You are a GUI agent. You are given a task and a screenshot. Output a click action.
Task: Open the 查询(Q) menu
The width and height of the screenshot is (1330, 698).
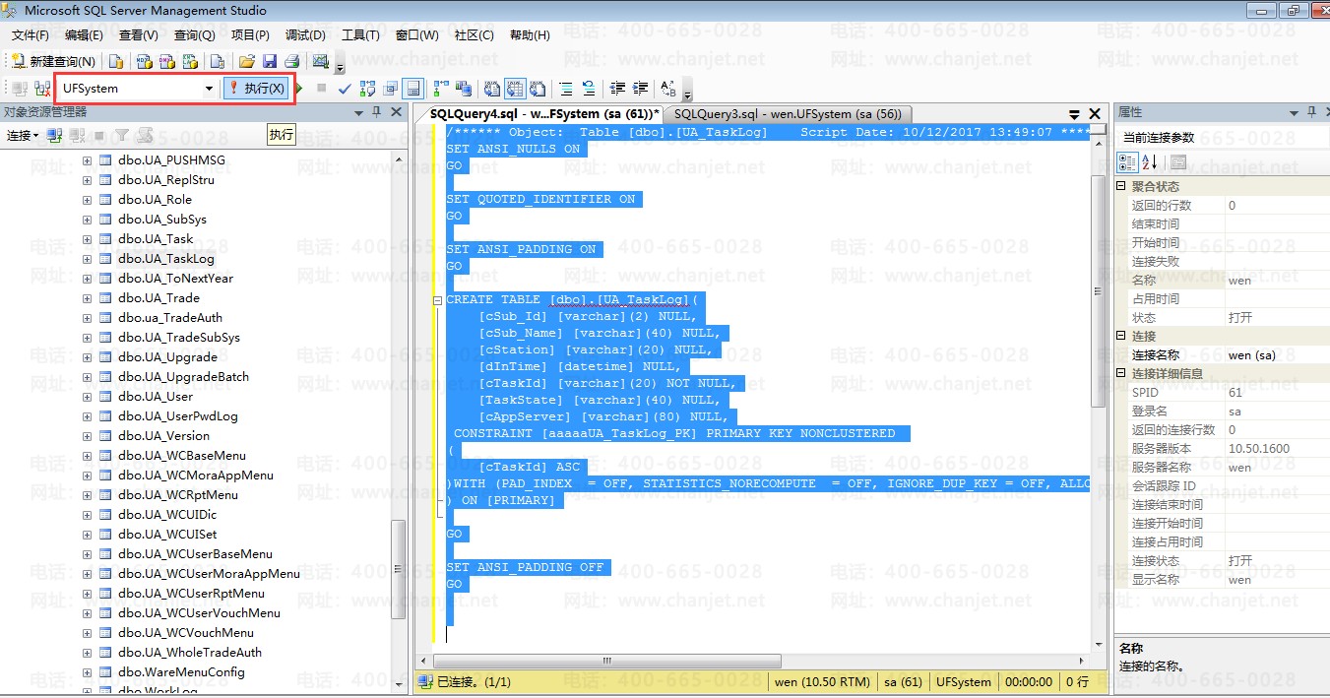click(x=194, y=35)
